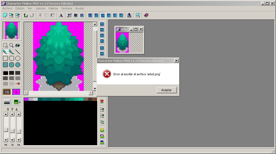Screen dimensions: 276x154
Task: Choose the rectangular selection tool
Action: point(5,45)
